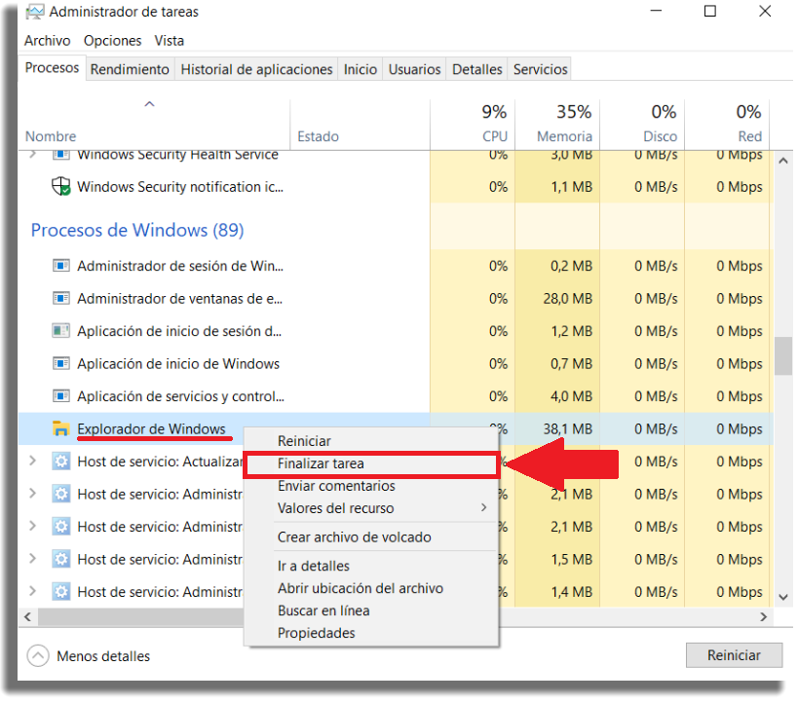Open the Opciones menu
This screenshot has height=703, width=798.
pyautogui.click(x=112, y=41)
